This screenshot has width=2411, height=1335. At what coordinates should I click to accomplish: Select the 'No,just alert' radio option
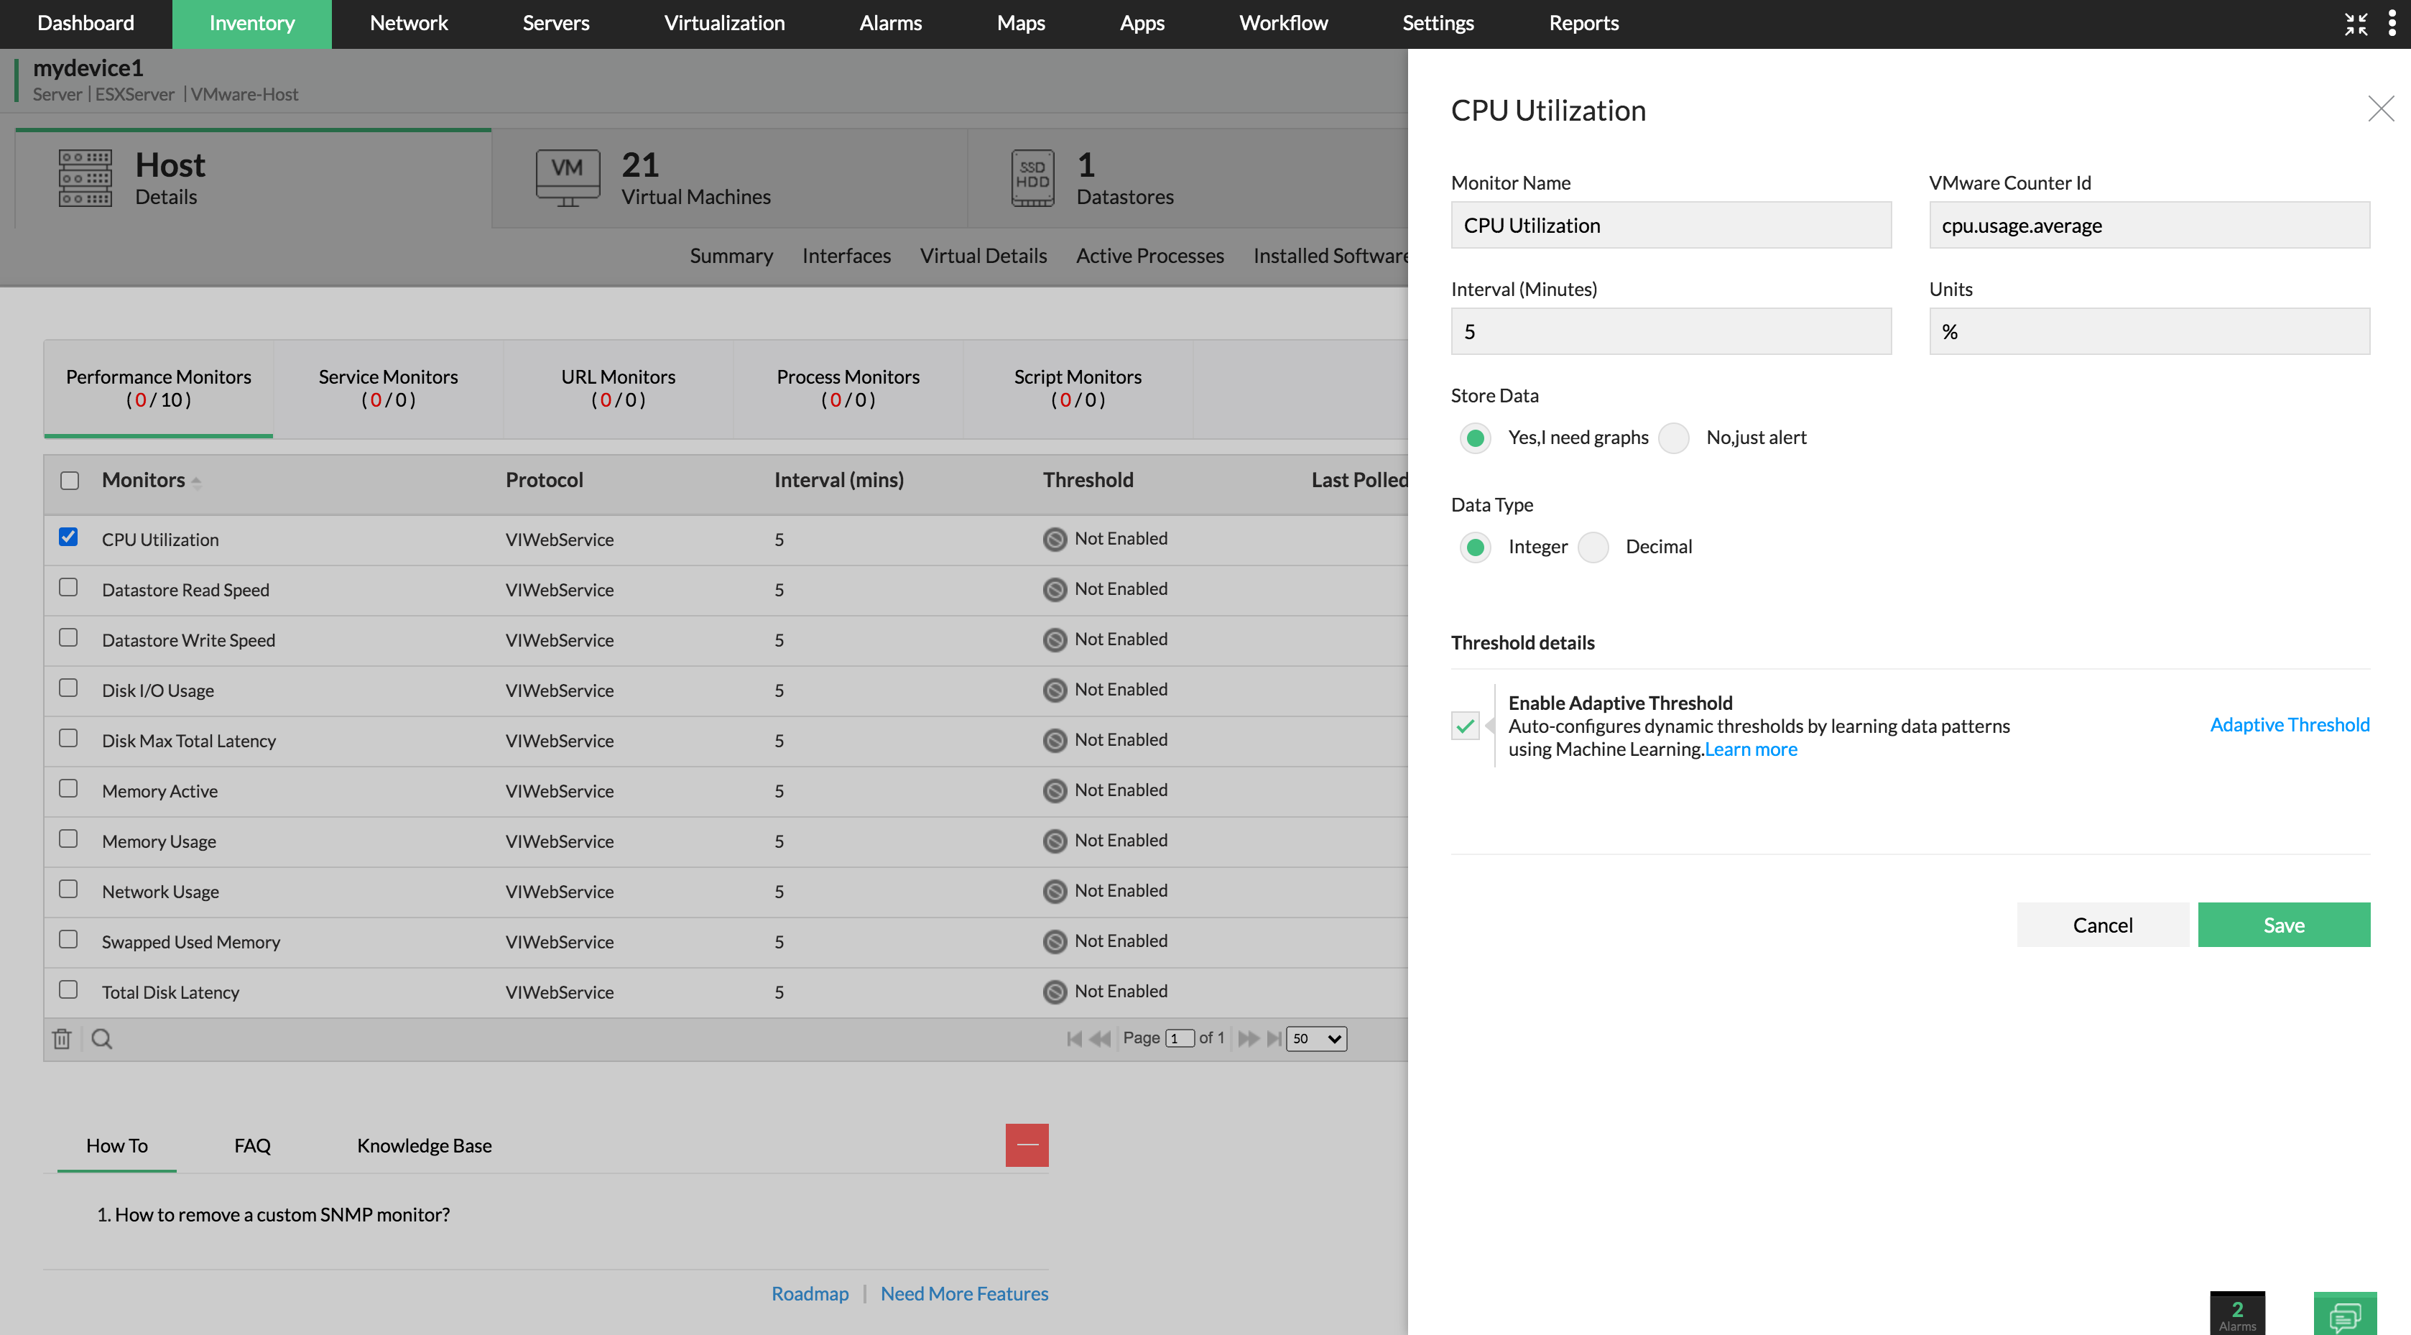click(1673, 438)
